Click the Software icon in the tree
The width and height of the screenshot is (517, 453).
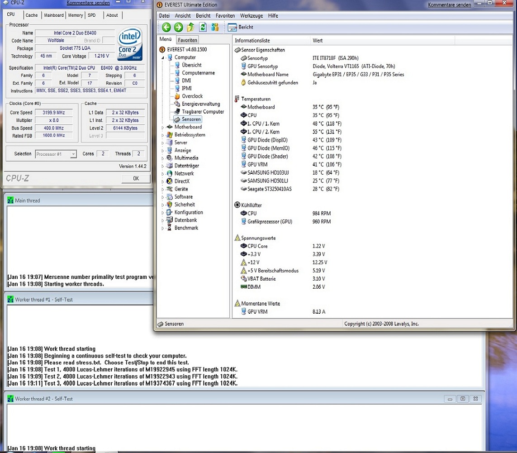tap(170, 197)
